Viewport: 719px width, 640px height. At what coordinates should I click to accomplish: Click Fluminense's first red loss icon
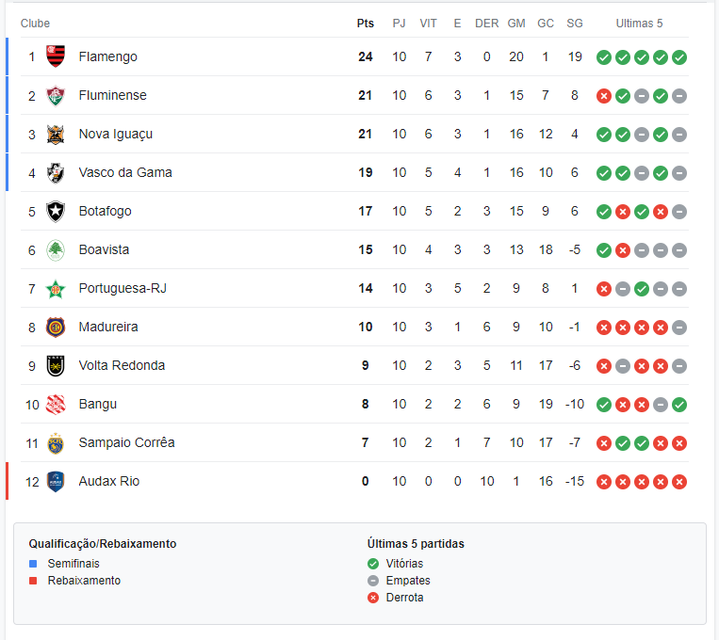604,96
